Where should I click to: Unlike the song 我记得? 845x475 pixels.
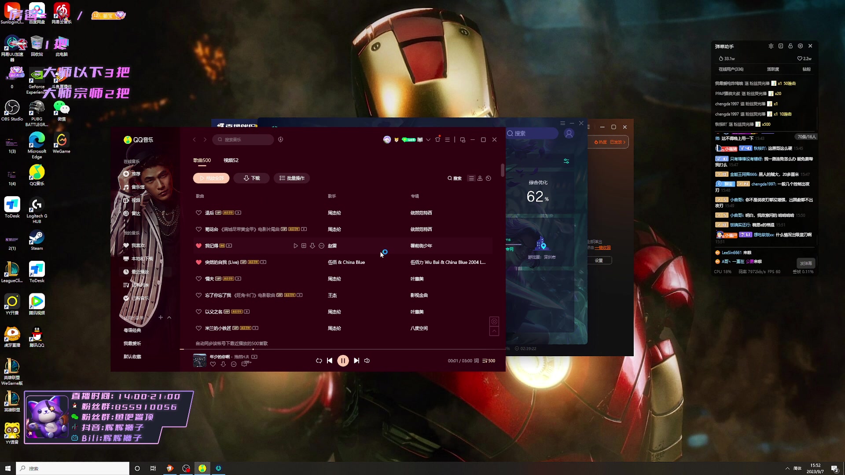(198, 246)
